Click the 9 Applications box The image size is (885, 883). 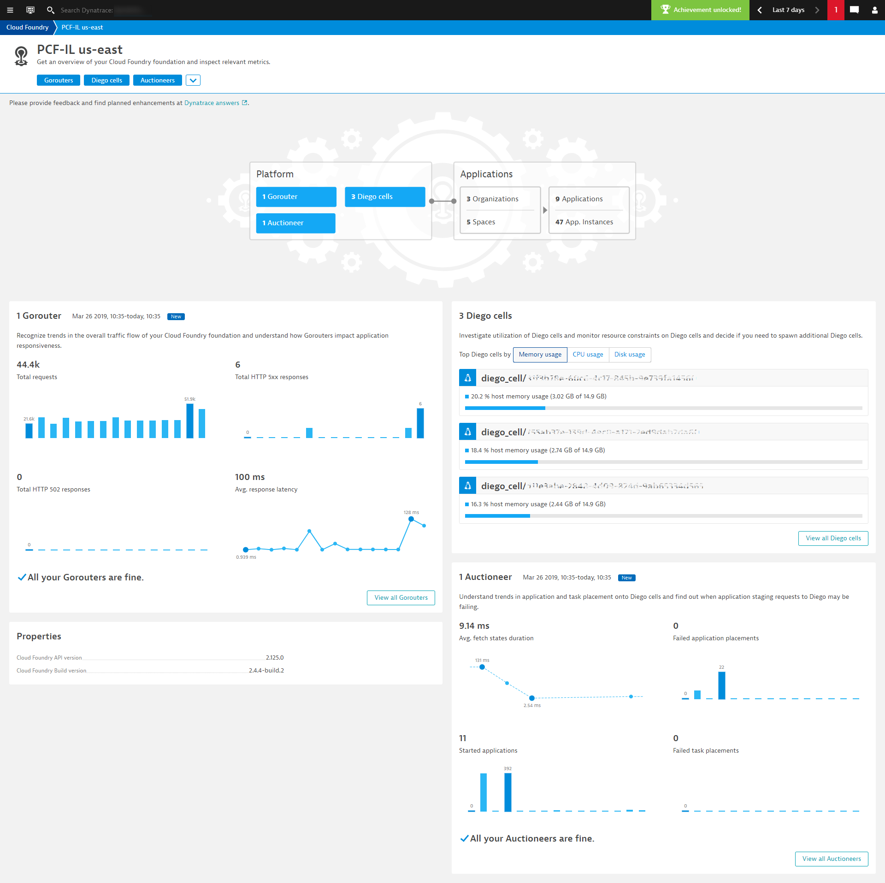(x=589, y=199)
